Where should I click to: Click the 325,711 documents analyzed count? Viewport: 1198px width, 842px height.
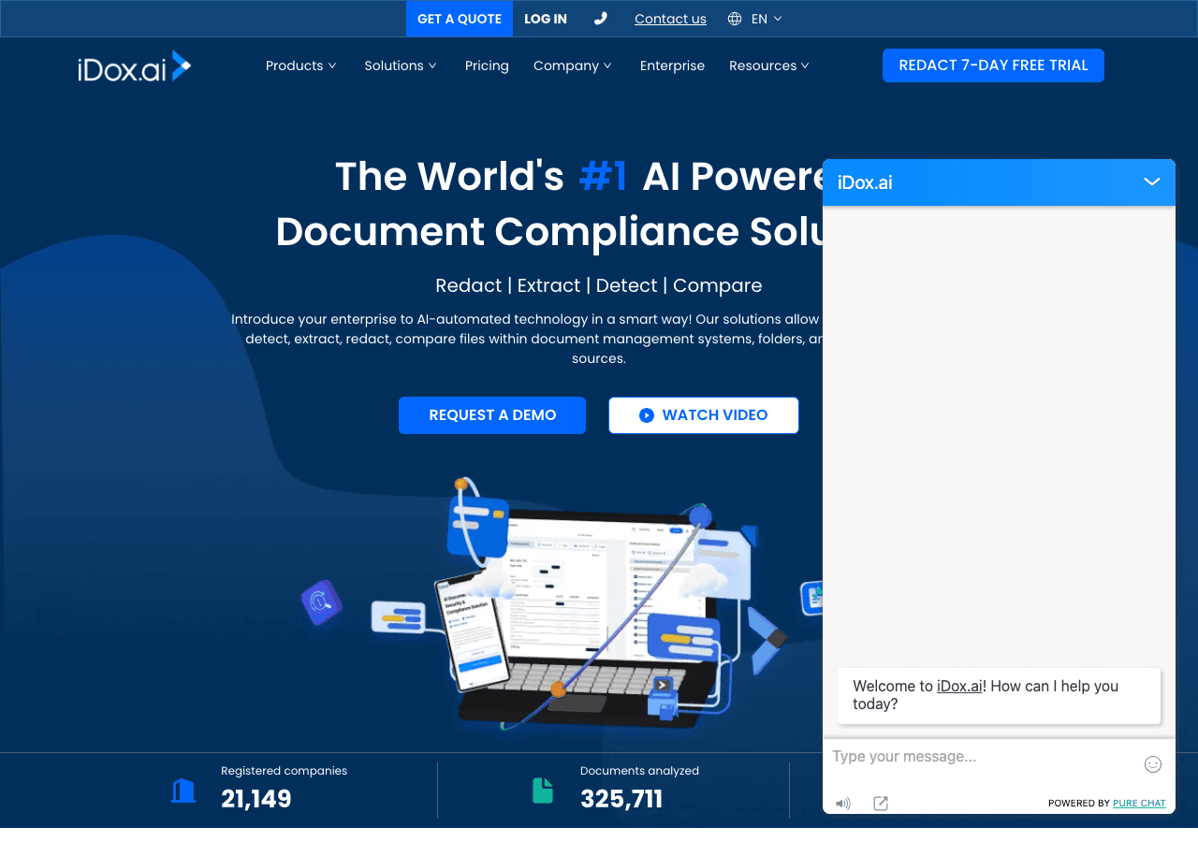click(x=621, y=799)
